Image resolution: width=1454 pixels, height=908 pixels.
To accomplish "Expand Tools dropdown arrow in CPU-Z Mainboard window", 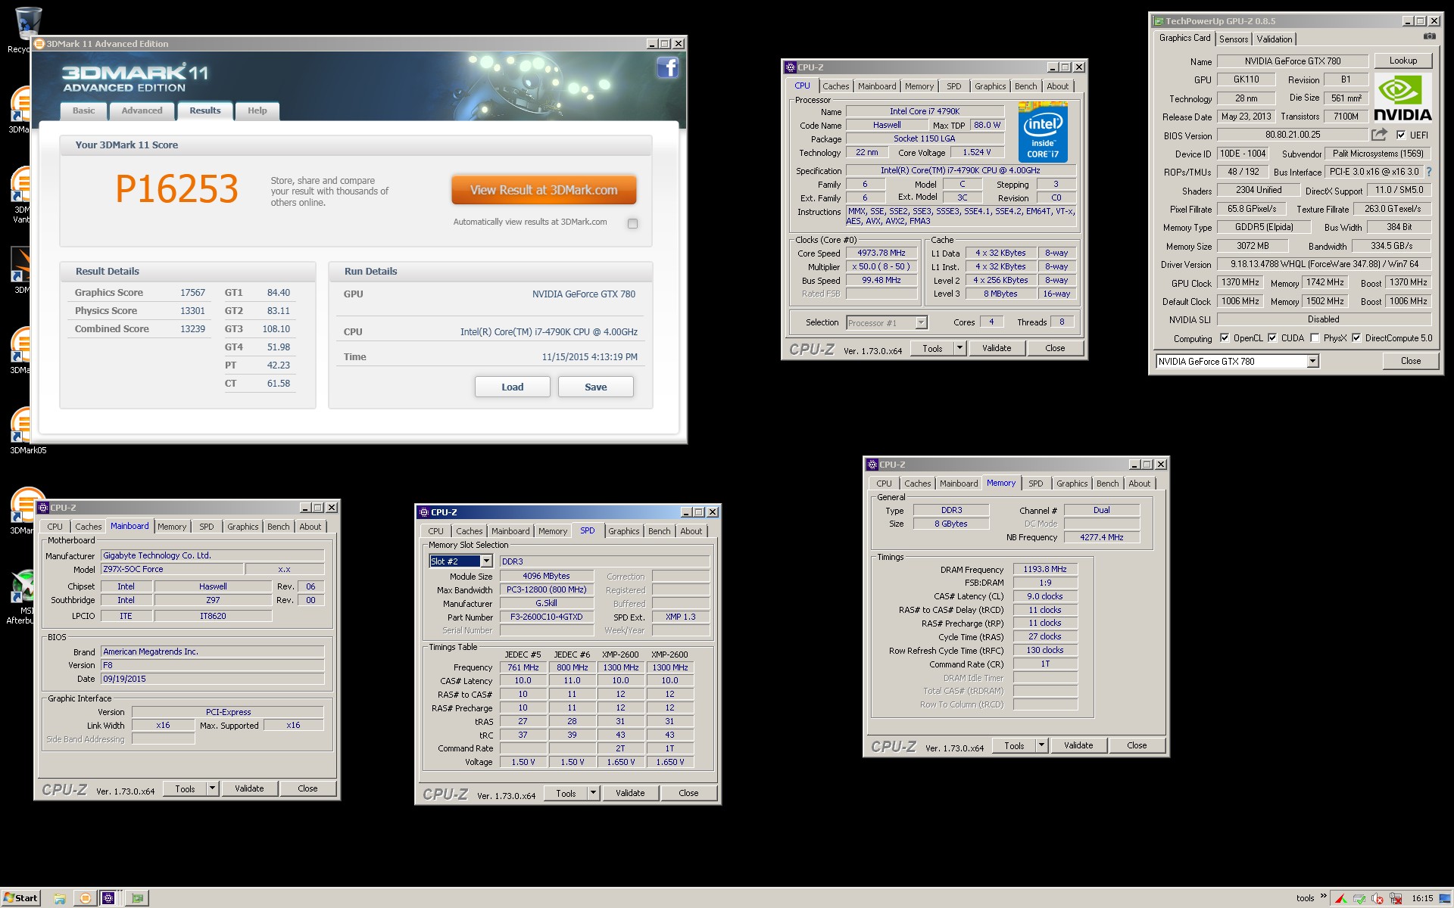I will [x=212, y=788].
